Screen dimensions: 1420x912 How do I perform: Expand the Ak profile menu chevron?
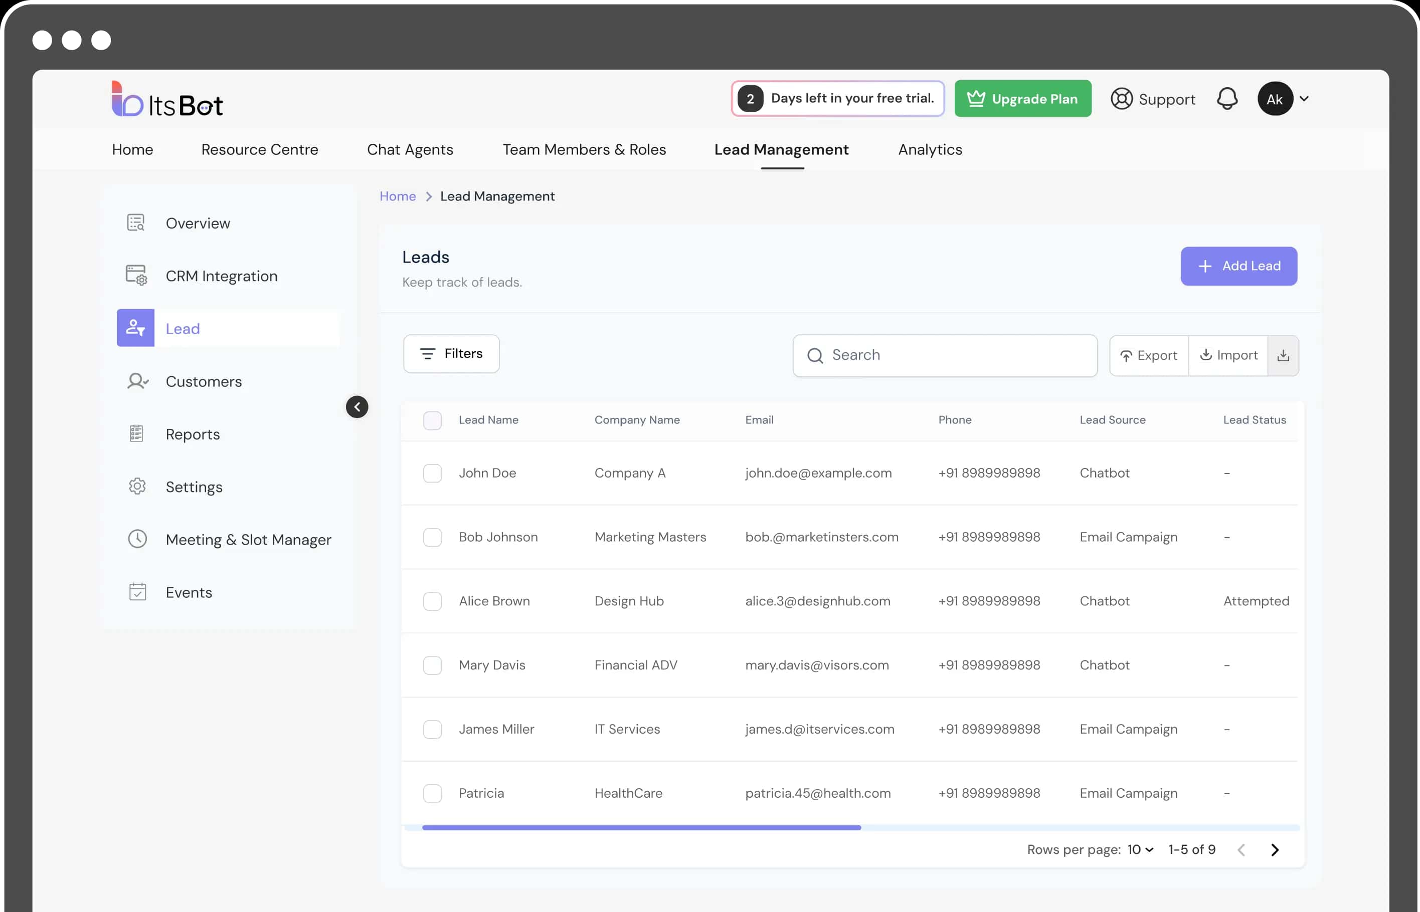(x=1304, y=99)
